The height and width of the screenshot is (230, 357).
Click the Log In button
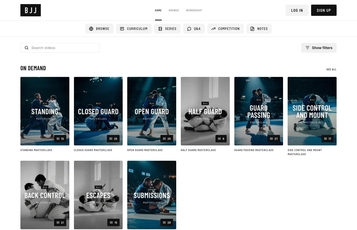[297, 10]
